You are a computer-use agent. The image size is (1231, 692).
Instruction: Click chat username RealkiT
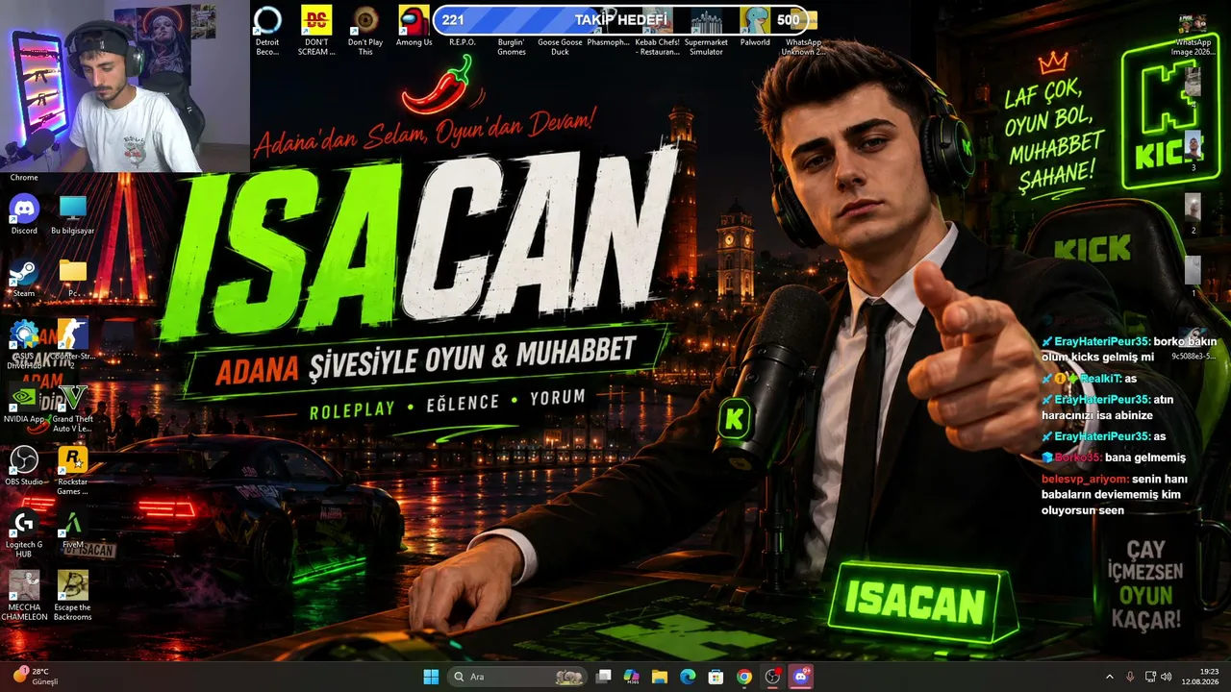pos(1099,379)
